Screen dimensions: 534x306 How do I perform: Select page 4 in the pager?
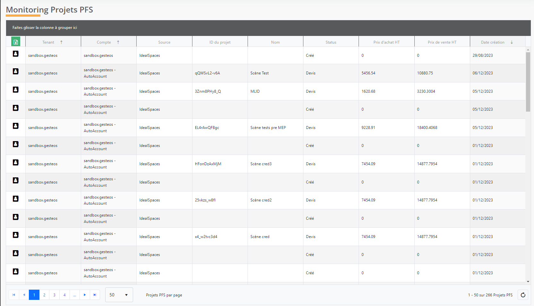(64, 295)
